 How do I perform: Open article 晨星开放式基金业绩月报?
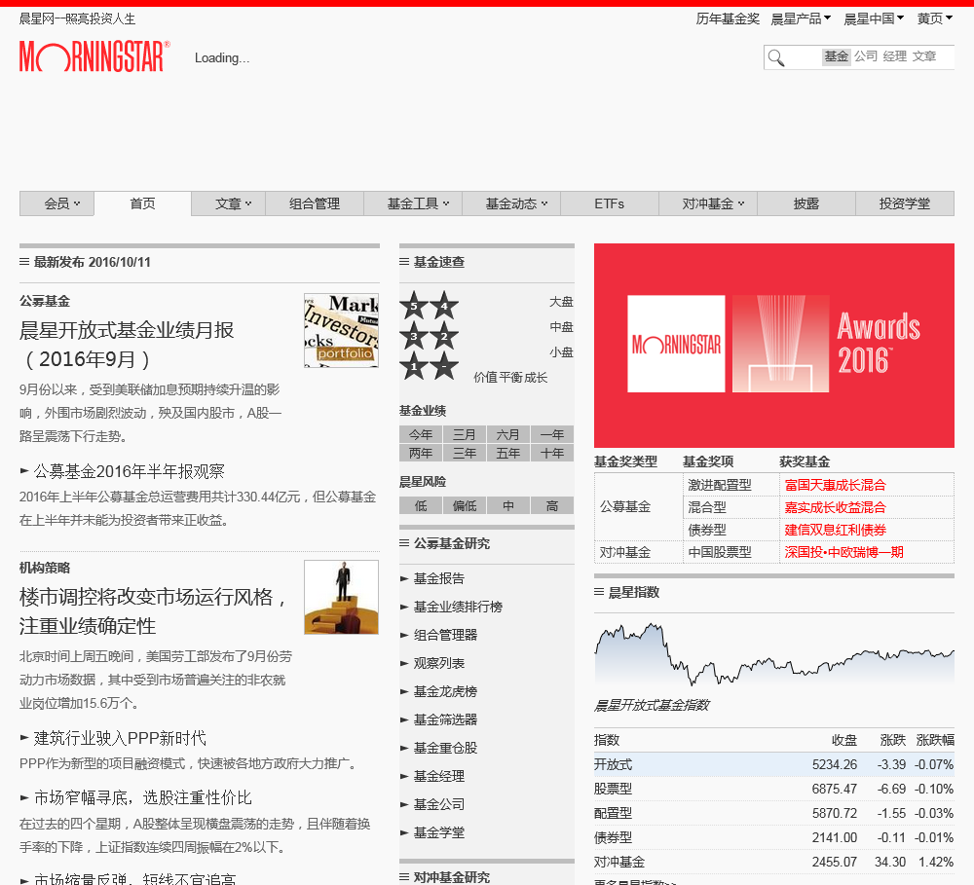coord(127,344)
